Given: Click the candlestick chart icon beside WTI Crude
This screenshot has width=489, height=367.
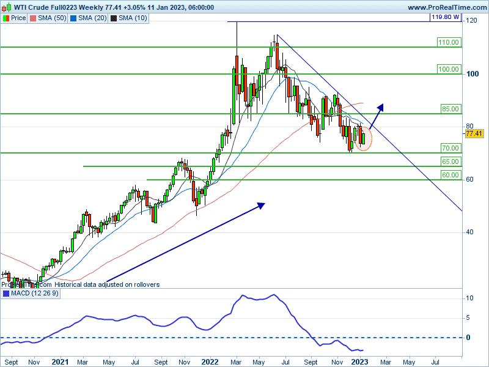Looking at the screenshot, I should 6,7.
